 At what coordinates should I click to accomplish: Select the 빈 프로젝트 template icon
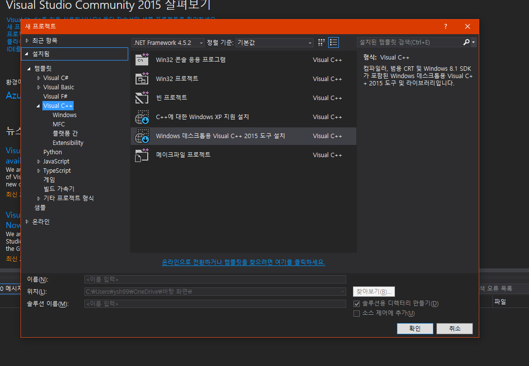142,98
